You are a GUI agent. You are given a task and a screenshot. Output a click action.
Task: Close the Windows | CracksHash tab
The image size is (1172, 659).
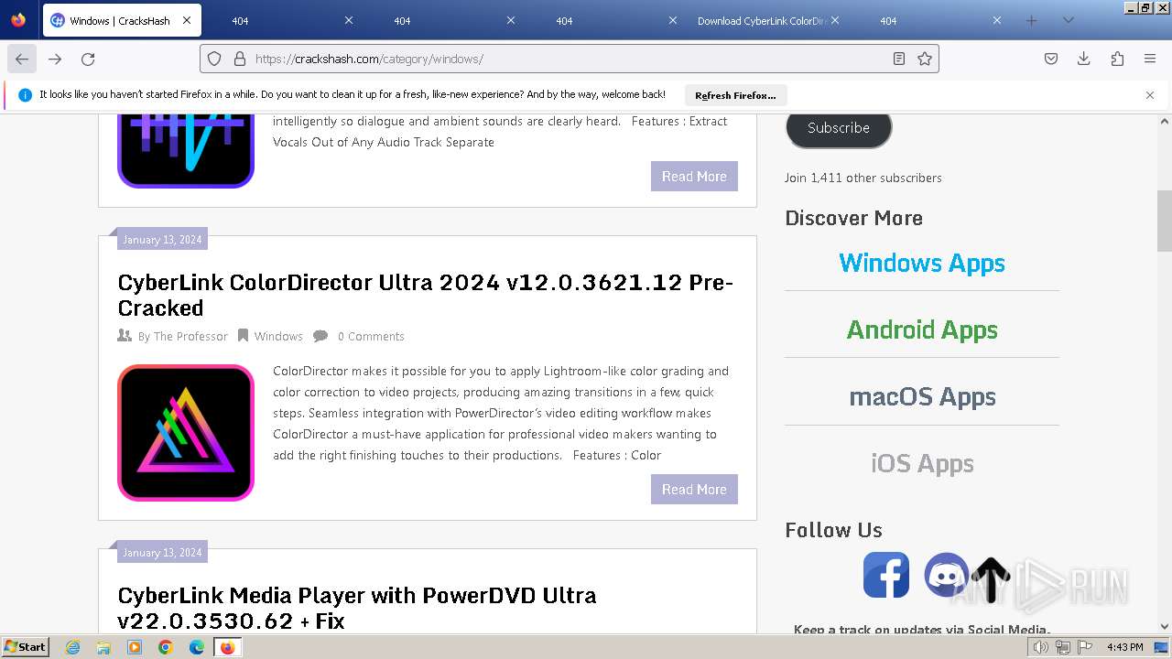tap(187, 20)
